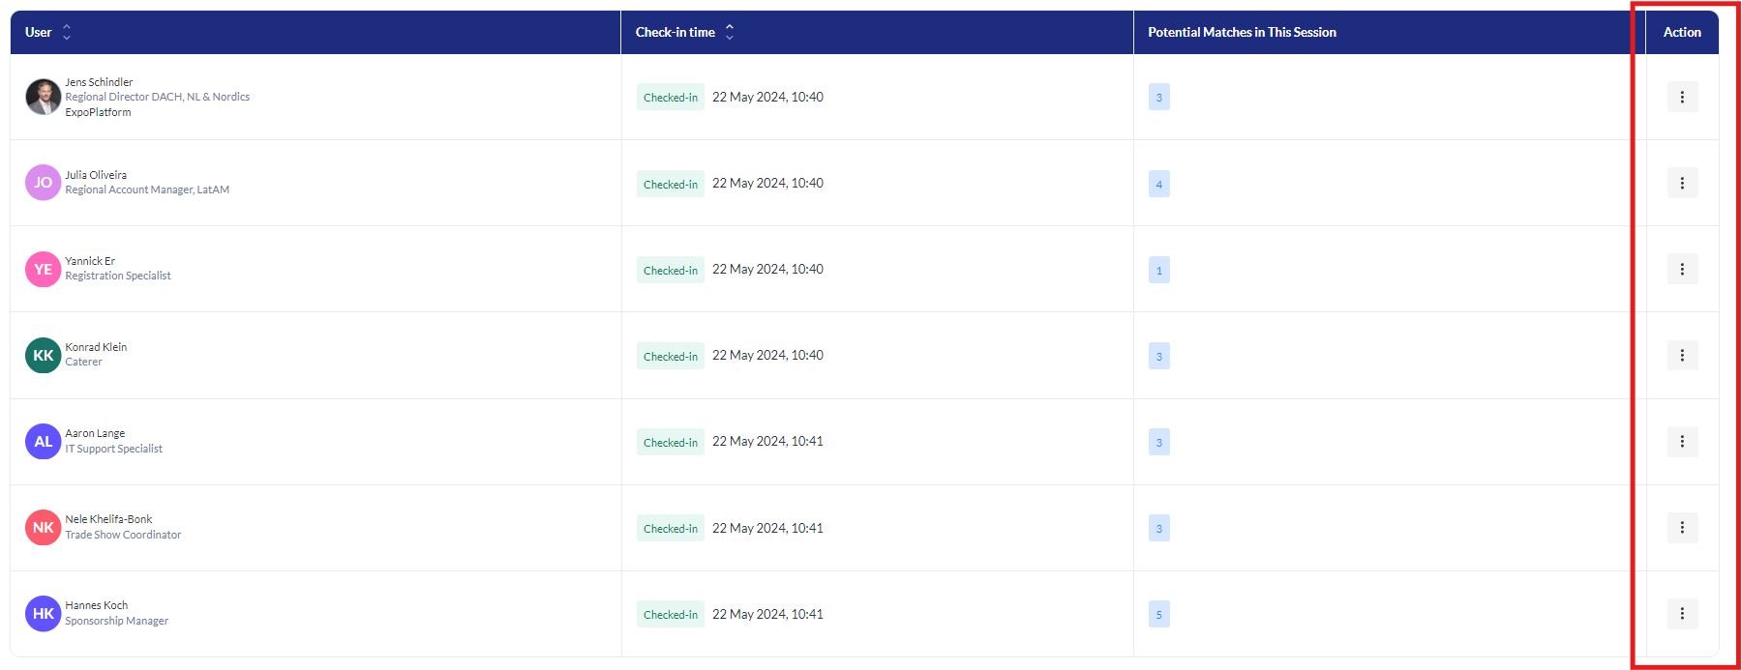Screen dimensions: 1742x670
Task: Click Jens Schindler's profile photo
Action: [x=43, y=97]
